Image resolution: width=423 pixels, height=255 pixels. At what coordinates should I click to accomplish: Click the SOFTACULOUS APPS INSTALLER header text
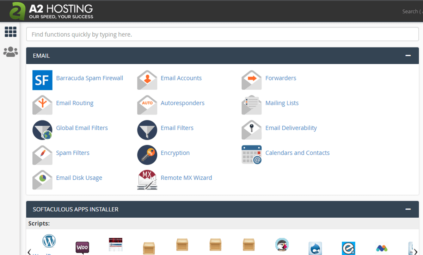(x=75, y=209)
